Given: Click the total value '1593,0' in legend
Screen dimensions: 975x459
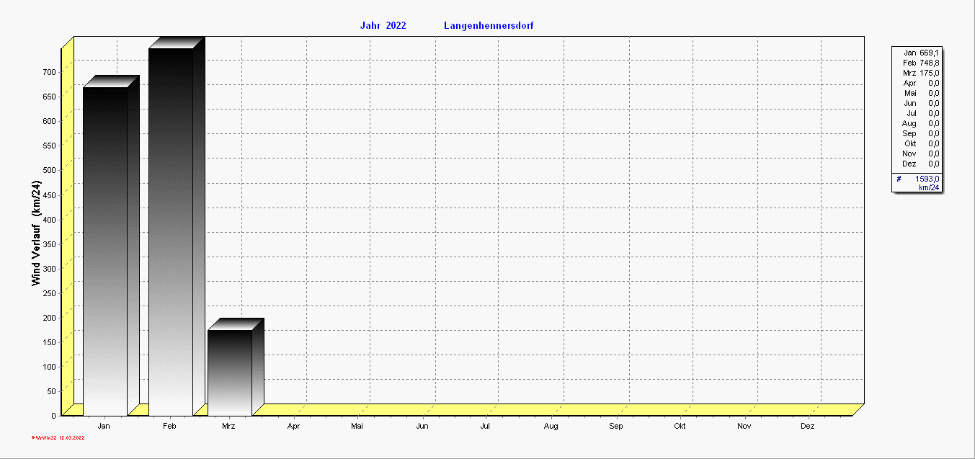Looking at the screenshot, I should [x=927, y=178].
